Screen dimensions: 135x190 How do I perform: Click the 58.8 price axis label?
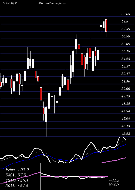[125, 21]
